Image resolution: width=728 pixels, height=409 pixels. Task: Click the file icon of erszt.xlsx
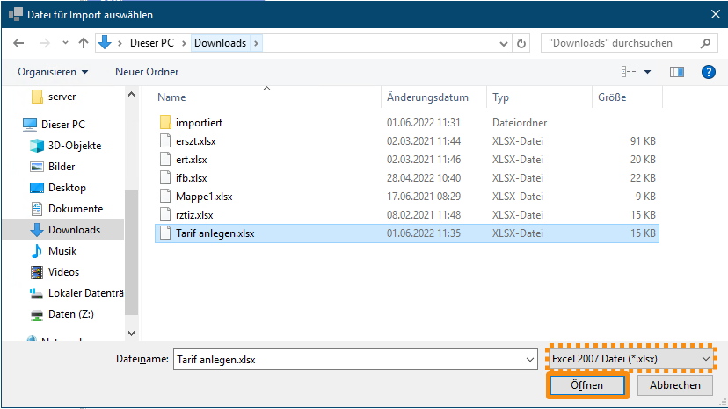pos(165,140)
